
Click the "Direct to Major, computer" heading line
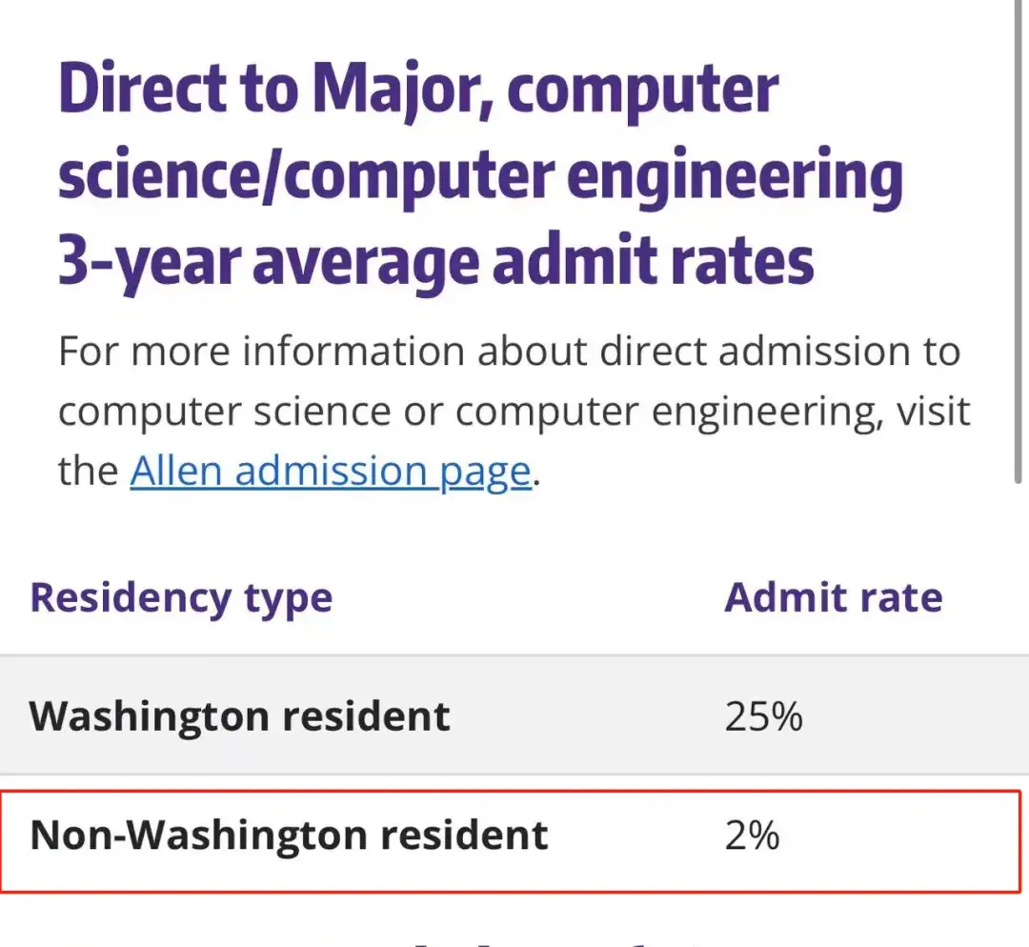click(418, 89)
